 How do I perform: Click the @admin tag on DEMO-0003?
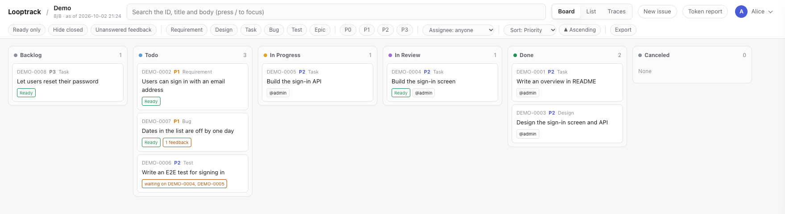click(x=528, y=134)
